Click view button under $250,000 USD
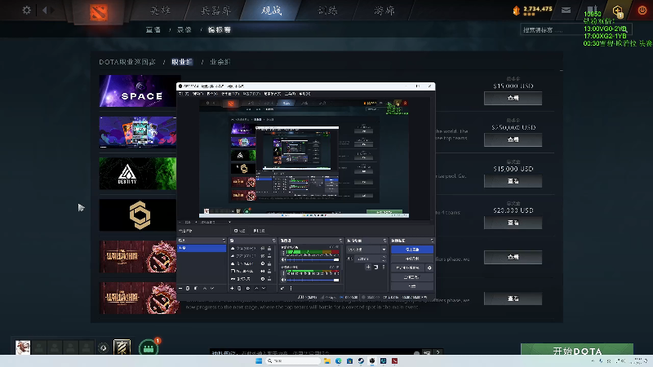This screenshot has height=367, width=653. pos(513,139)
